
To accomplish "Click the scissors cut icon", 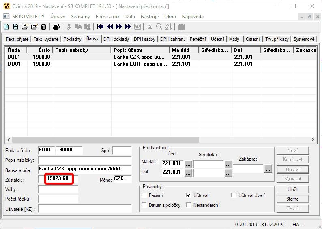I will point(69,27).
